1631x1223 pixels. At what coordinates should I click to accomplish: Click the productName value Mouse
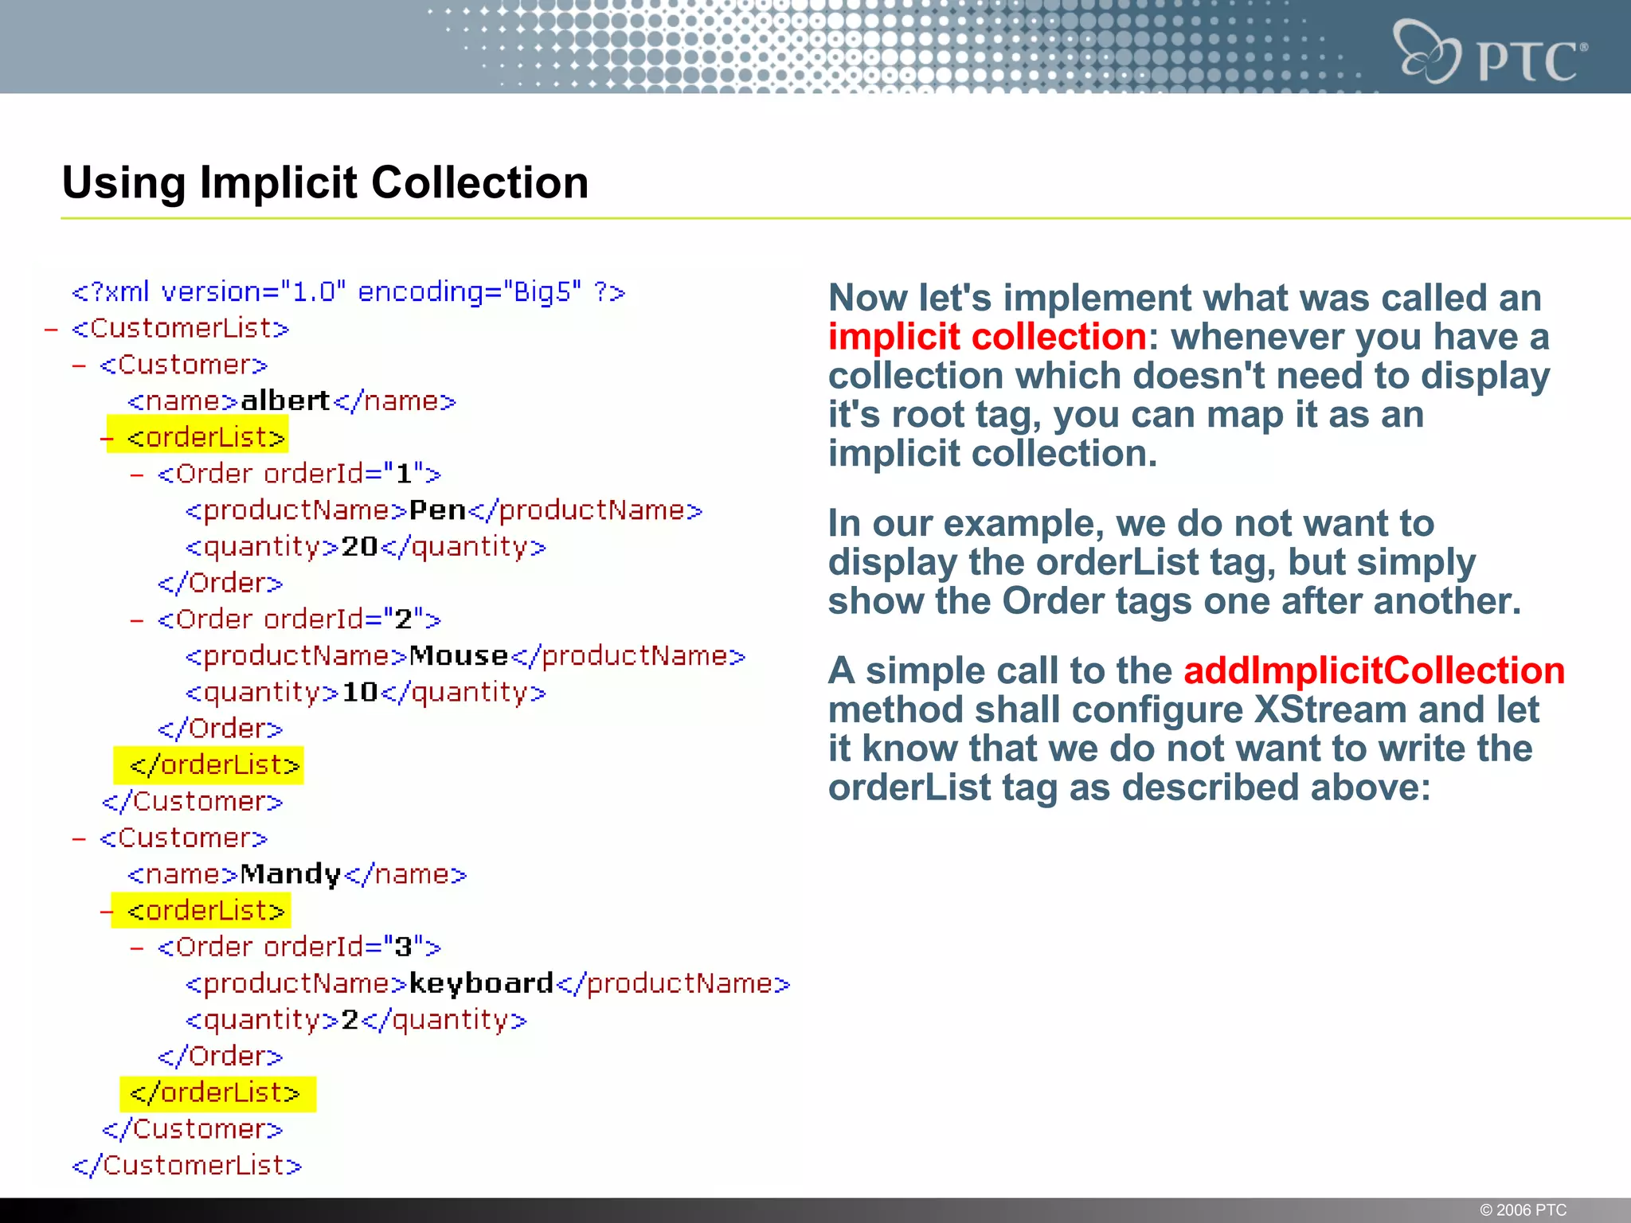coord(459,655)
